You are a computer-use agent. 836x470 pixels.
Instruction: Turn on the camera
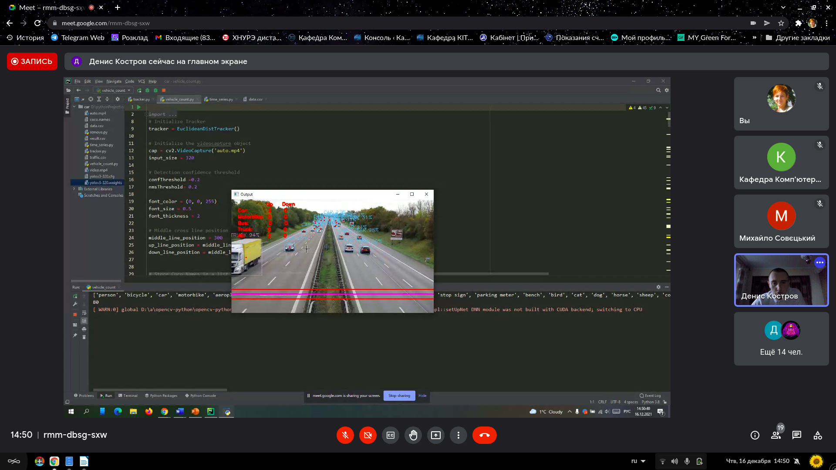point(368,435)
